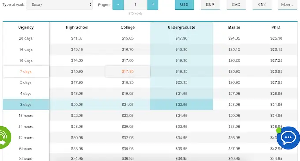The width and height of the screenshot is (300, 161).
Task: Switch currency to CNY
Action: (x=262, y=4)
